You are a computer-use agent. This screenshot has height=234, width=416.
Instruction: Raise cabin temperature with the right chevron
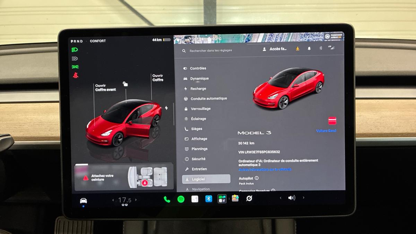point(136,200)
